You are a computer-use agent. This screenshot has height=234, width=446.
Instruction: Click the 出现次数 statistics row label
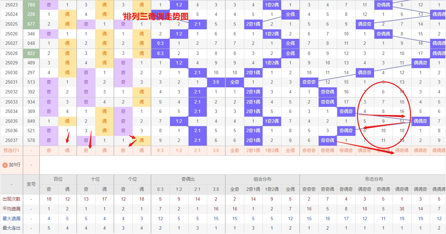tap(11, 199)
